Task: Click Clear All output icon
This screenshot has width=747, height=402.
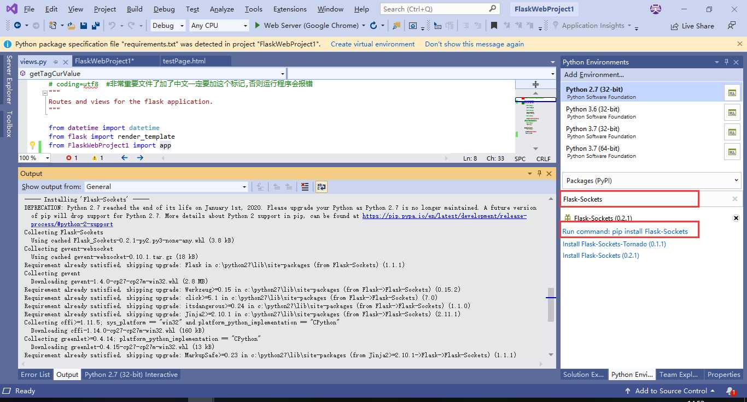Action: click(x=305, y=187)
